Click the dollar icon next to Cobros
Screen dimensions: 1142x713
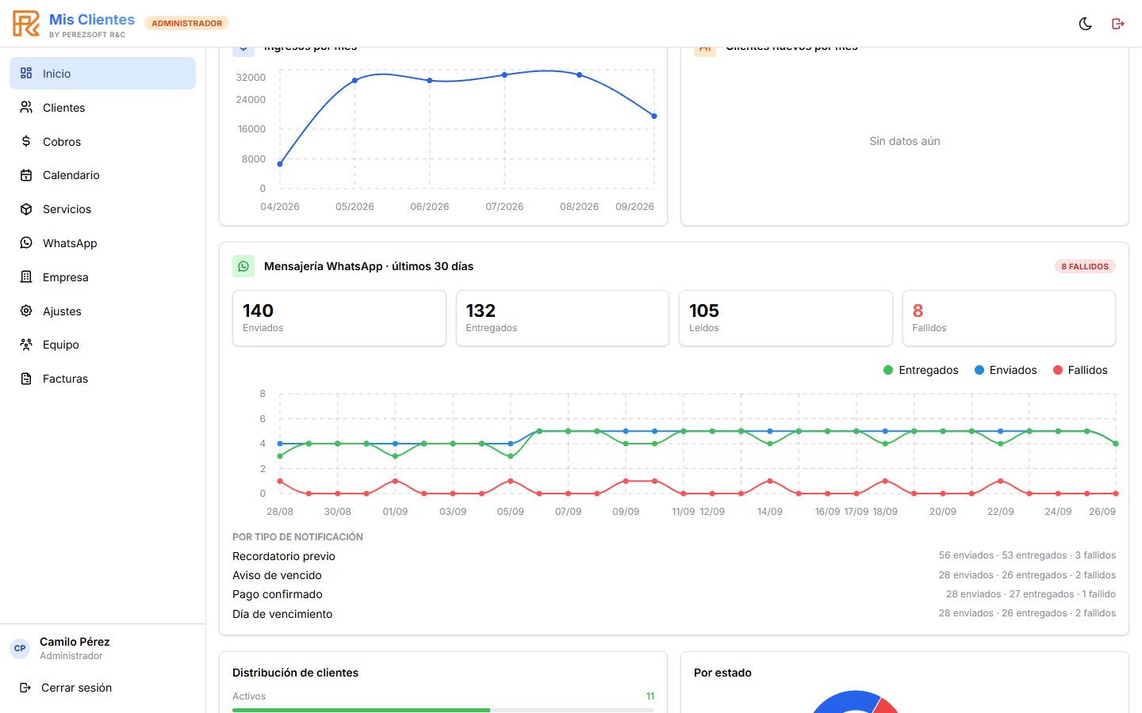[26, 142]
